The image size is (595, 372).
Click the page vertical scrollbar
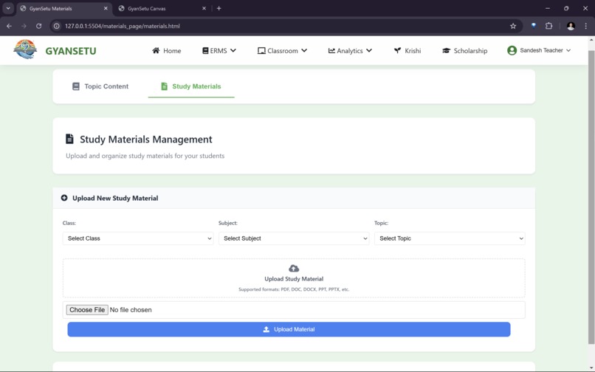tap(591, 197)
